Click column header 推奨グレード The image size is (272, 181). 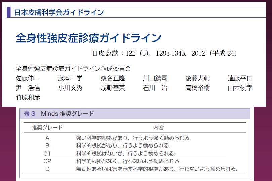(47, 128)
